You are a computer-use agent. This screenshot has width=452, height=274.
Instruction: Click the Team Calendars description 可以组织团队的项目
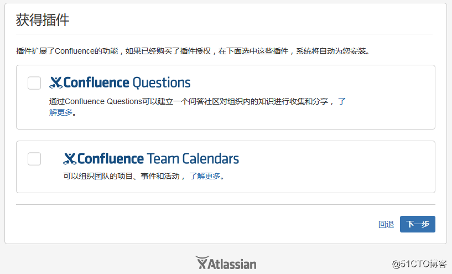[x=98, y=176]
